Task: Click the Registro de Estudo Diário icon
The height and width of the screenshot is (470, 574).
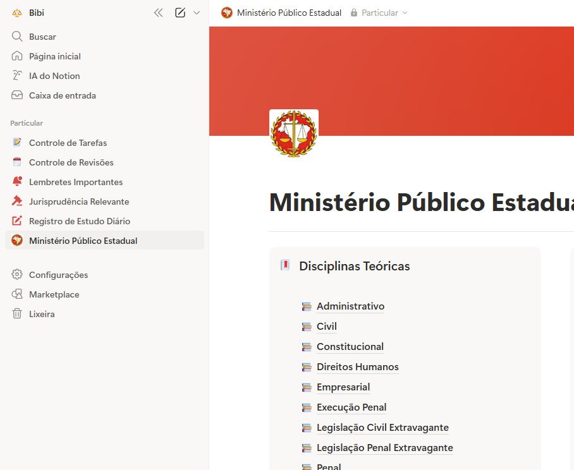Action: (x=16, y=221)
